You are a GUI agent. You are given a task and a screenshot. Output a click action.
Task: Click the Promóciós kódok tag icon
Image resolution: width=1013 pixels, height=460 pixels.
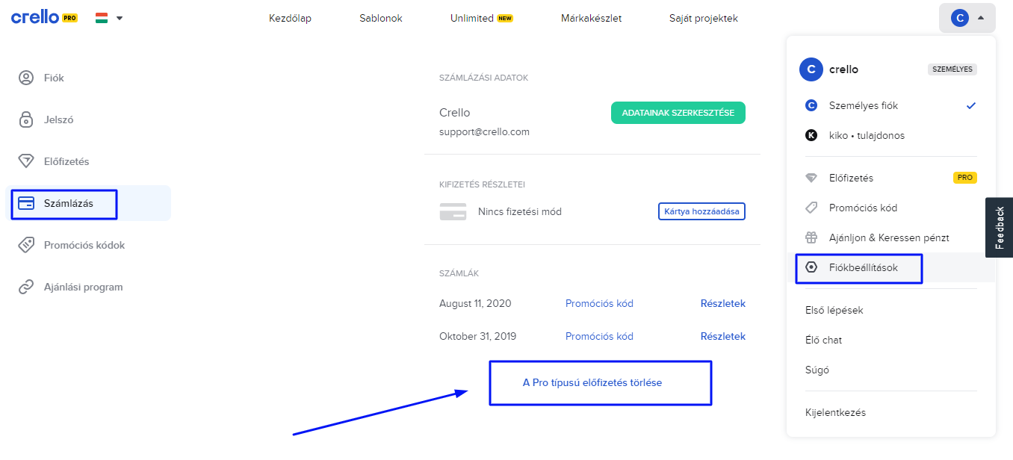[26, 245]
